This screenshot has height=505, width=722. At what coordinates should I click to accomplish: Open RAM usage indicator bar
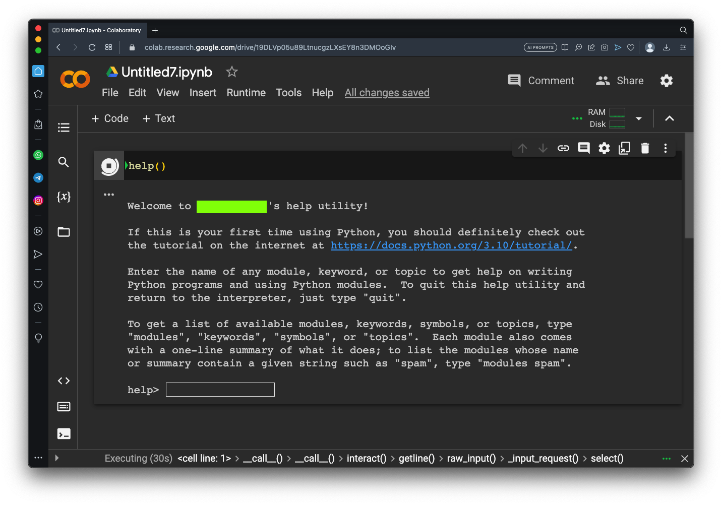tap(617, 112)
